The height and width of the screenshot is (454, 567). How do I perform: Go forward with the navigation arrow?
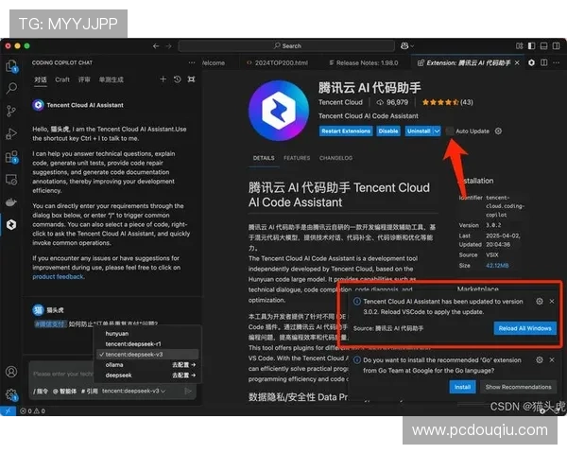169,46
